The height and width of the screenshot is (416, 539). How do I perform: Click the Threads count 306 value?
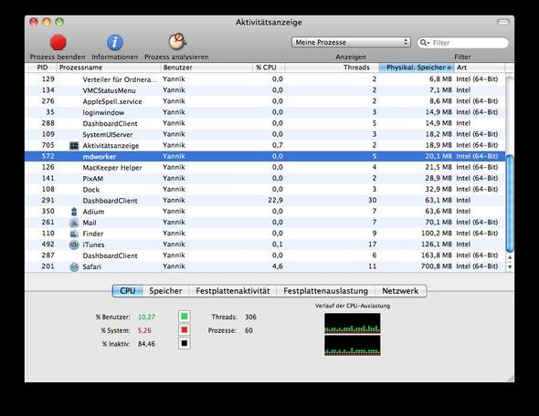(250, 317)
